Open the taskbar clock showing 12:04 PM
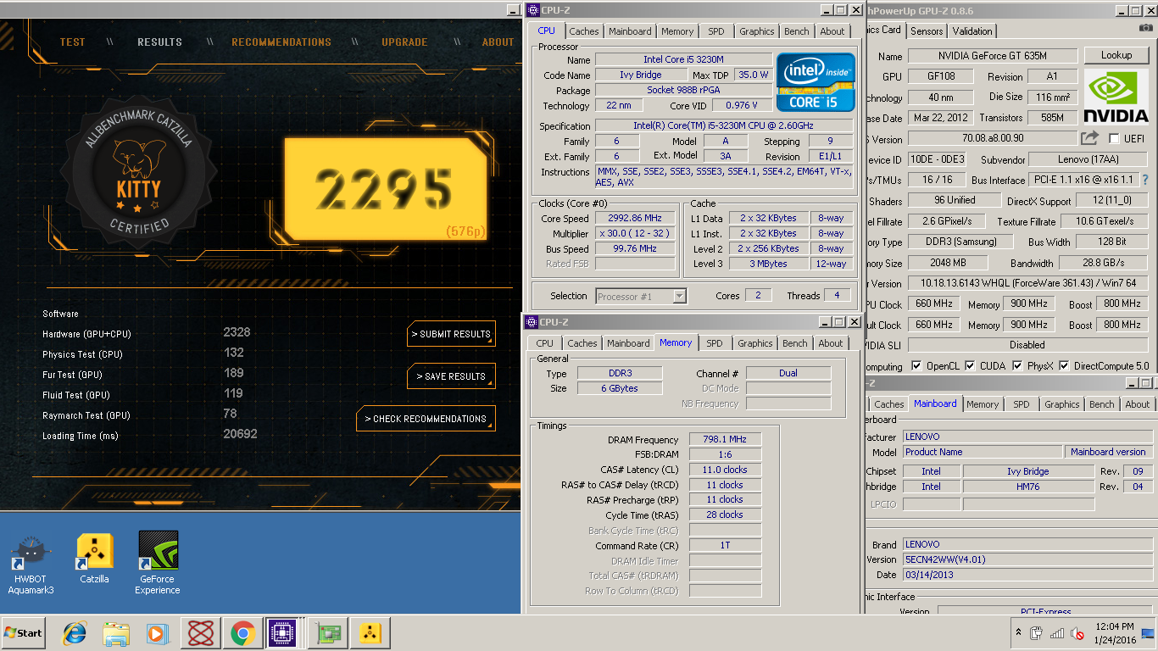 pyautogui.click(x=1114, y=633)
